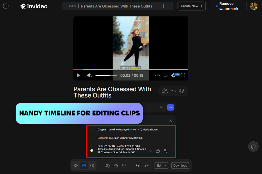Mute the video volume
The height and width of the screenshot is (174, 262).
(x=90, y=75)
